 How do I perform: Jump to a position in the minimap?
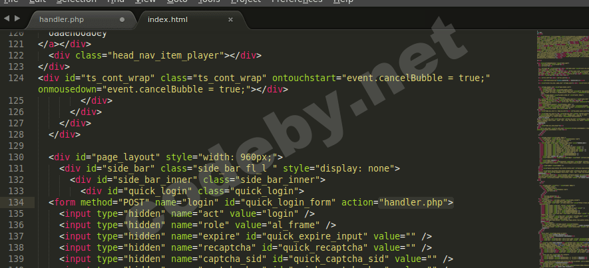tap(562, 150)
